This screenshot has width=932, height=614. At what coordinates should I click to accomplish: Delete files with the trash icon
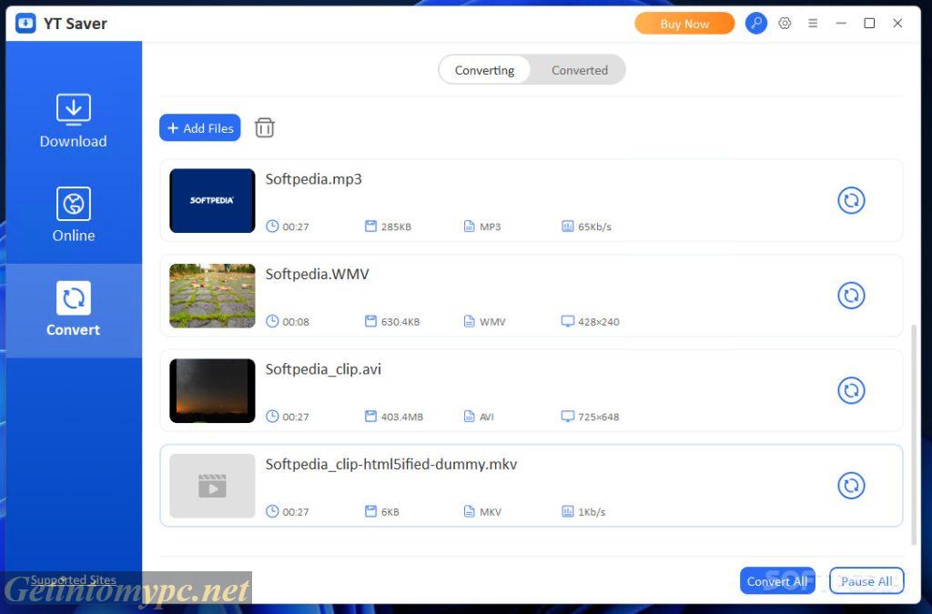pyautogui.click(x=265, y=127)
